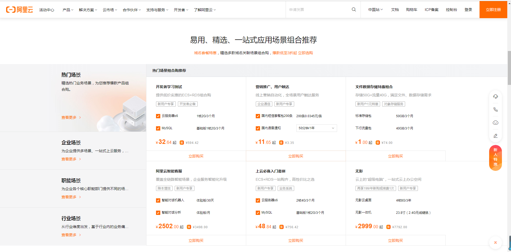Select the 职能场景 section heading

(x=71, y=180)
